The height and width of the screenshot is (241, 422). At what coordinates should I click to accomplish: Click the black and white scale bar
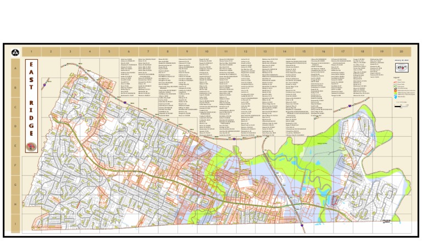[x=401, y=107]
